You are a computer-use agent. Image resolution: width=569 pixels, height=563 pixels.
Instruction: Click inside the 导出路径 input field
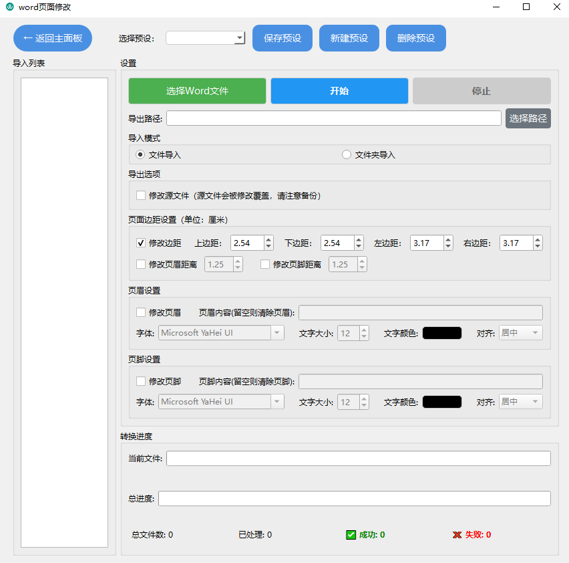click(334, 118)
